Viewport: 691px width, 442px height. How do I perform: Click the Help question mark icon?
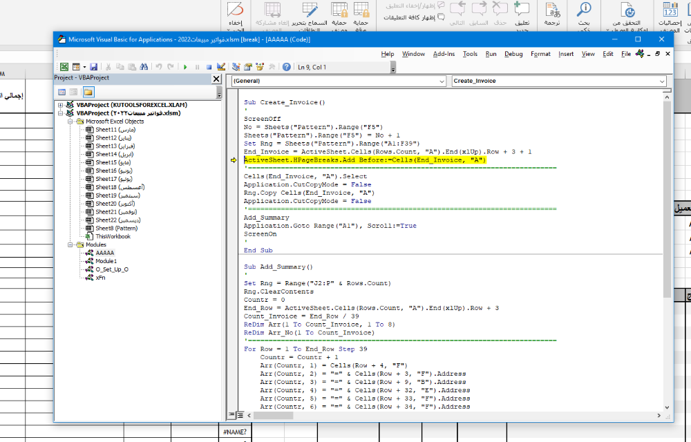point(286,67)
